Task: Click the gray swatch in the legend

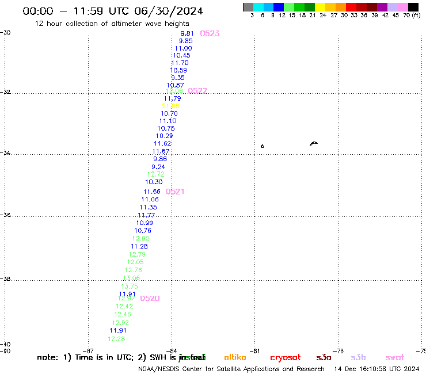Action: 248,7
